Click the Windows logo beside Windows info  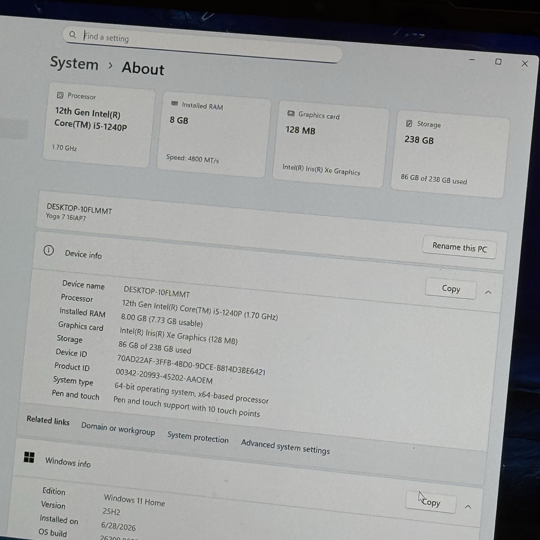[x=29, y=457]
